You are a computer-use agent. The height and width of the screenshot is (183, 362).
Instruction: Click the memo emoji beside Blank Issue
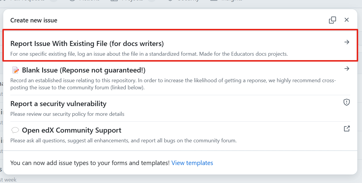pos(15,70)
